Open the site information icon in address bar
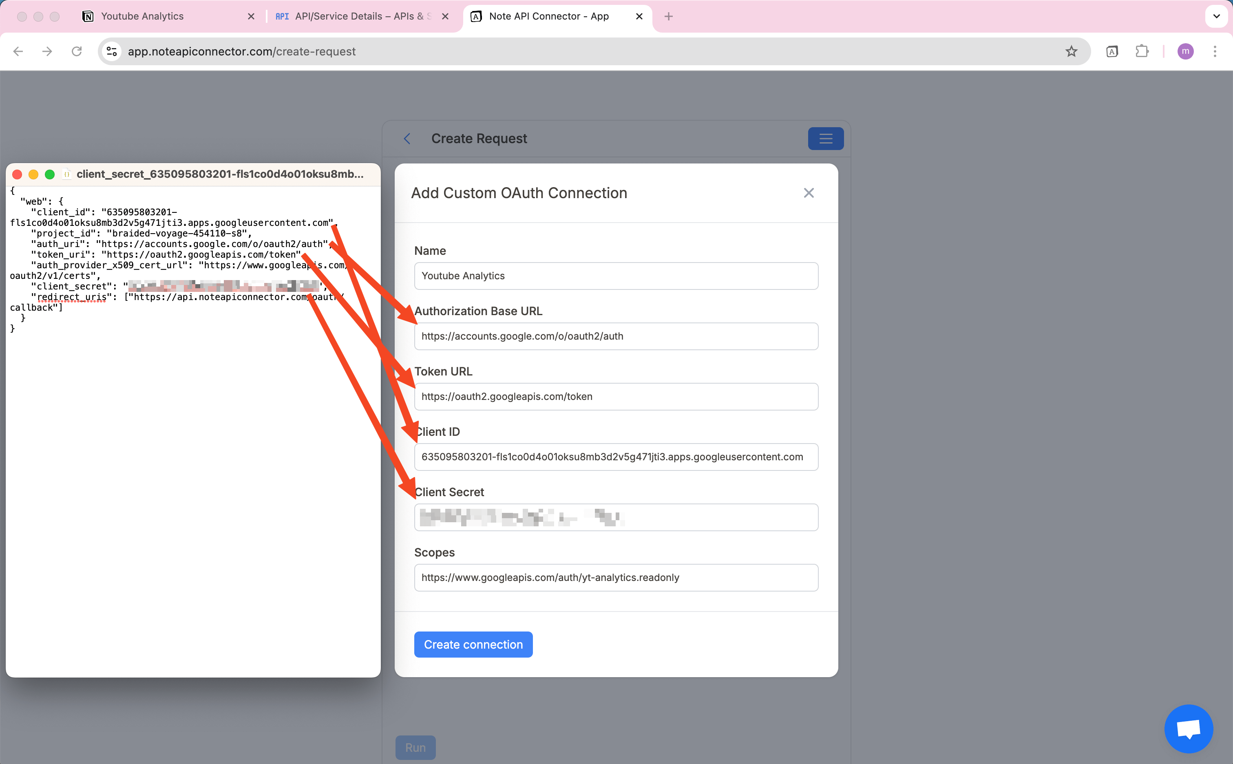This screenshot has width=1233, height=764. (112, 51)
